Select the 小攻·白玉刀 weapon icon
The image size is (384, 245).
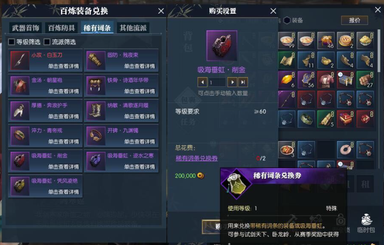coord(20,60)
